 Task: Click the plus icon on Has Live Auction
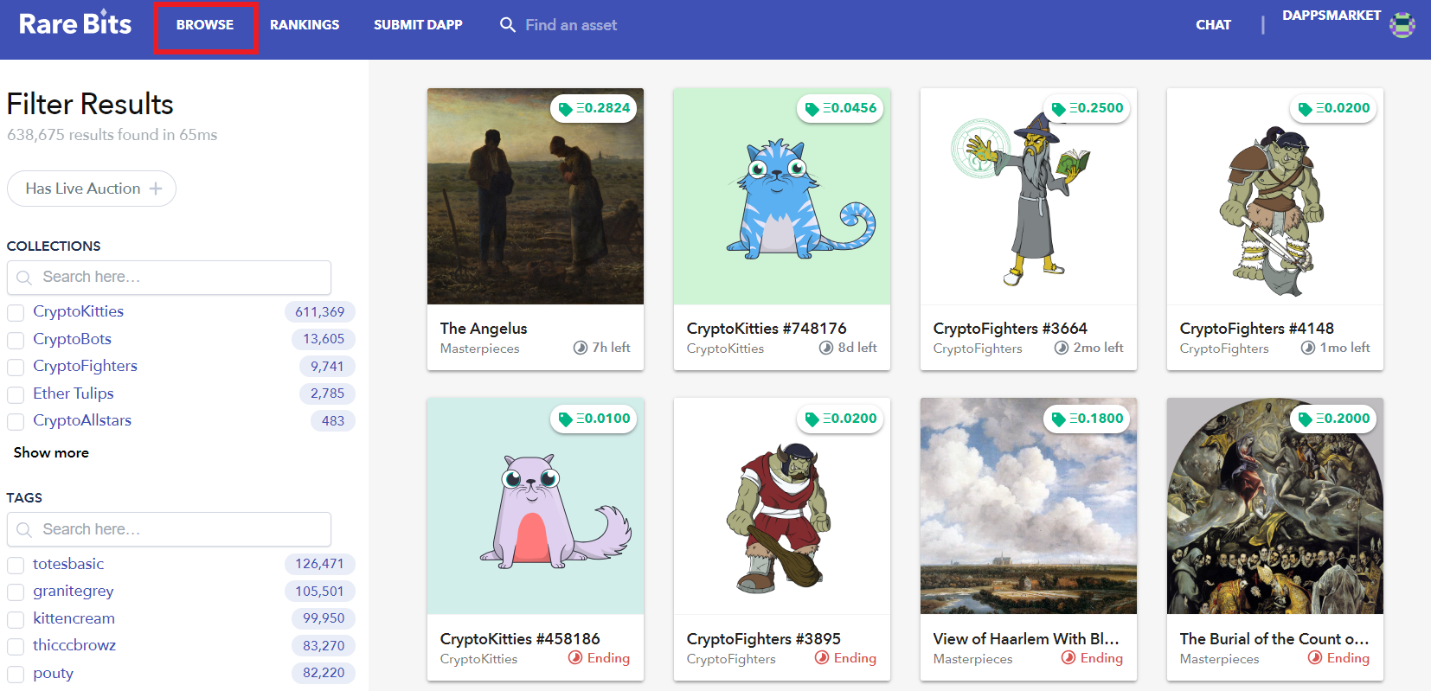pyautogui.click(x=156, y=189)
